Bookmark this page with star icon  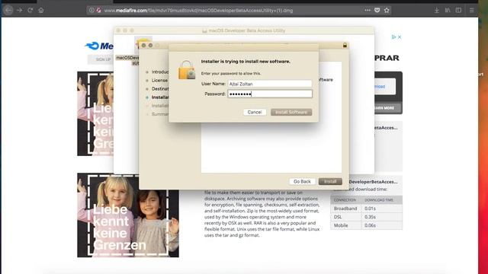point(387,10)
